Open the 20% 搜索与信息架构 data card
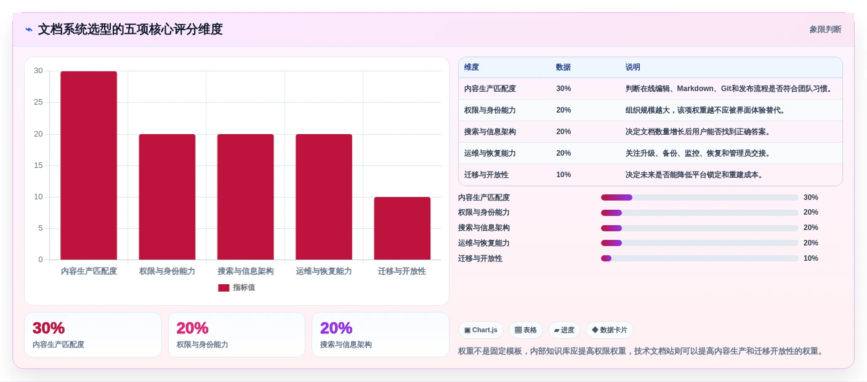 tap(381, 335)
